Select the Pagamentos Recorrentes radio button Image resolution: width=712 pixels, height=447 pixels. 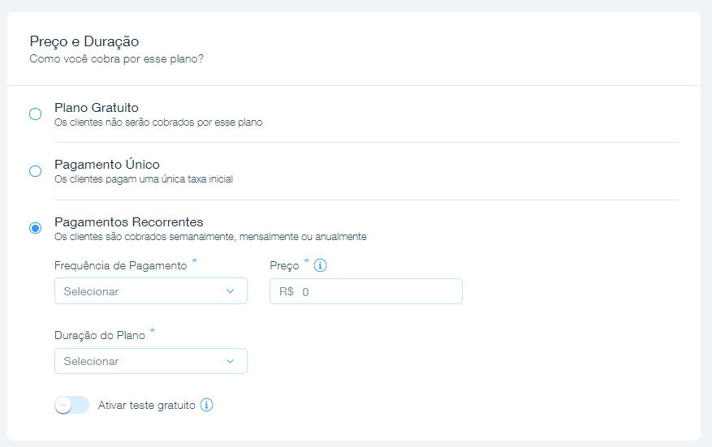[x=36, y=228]
